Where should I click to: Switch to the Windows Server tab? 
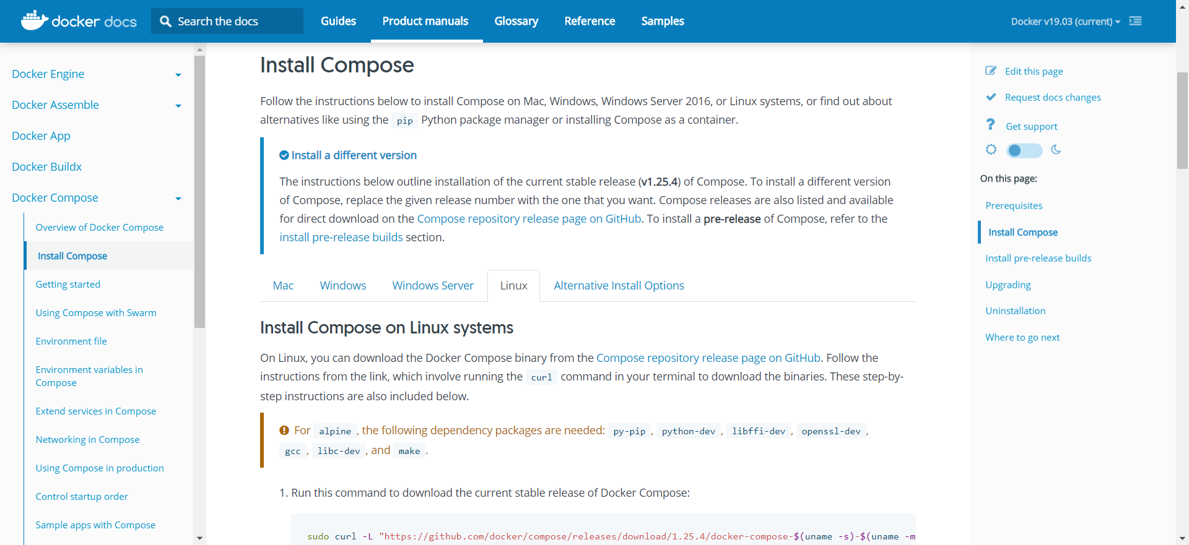(x=433, y=285)
